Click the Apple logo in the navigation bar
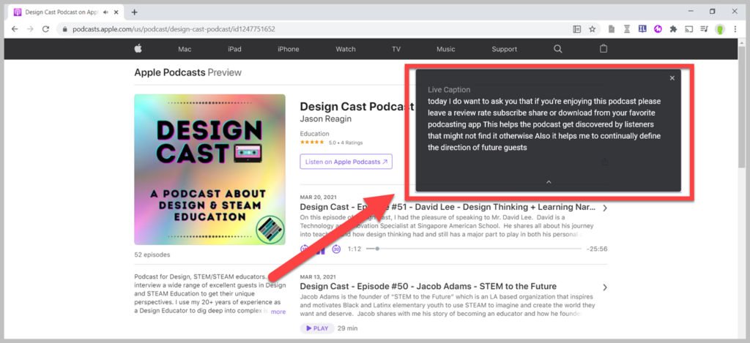750x343 pixels. [138, 49]
